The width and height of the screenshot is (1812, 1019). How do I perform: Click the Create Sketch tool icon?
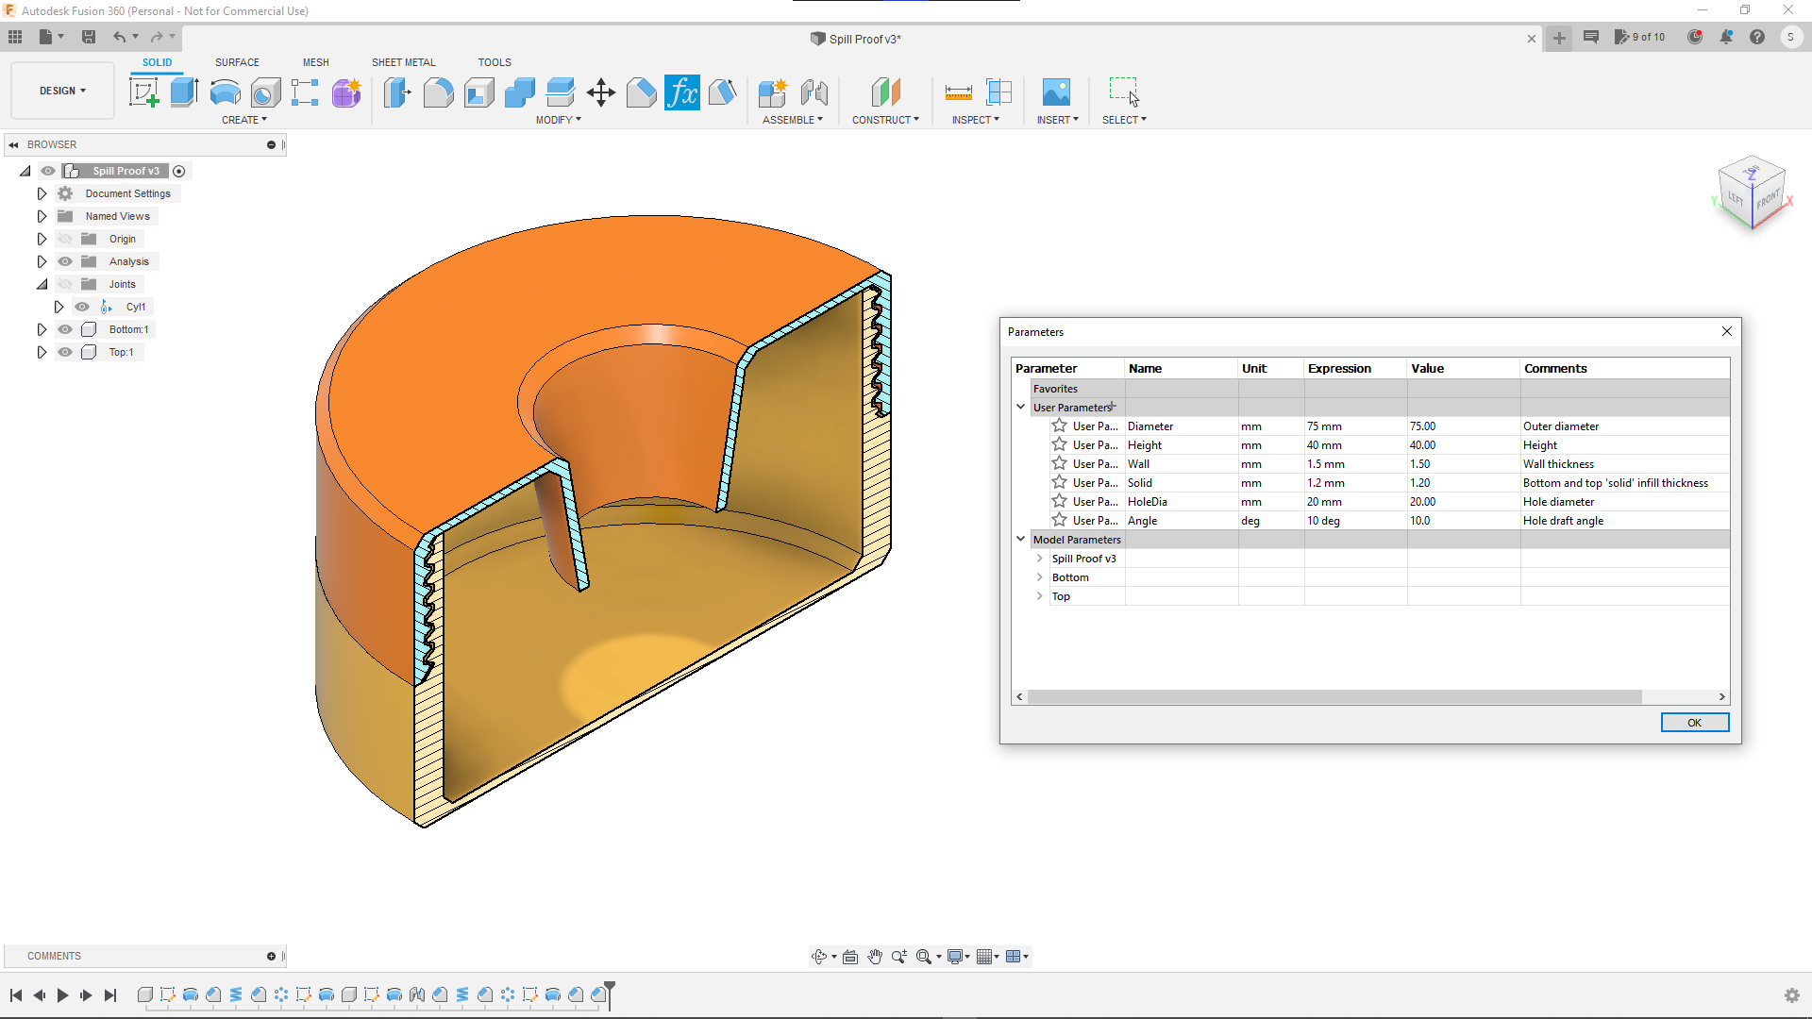click(x=143, y=92)
